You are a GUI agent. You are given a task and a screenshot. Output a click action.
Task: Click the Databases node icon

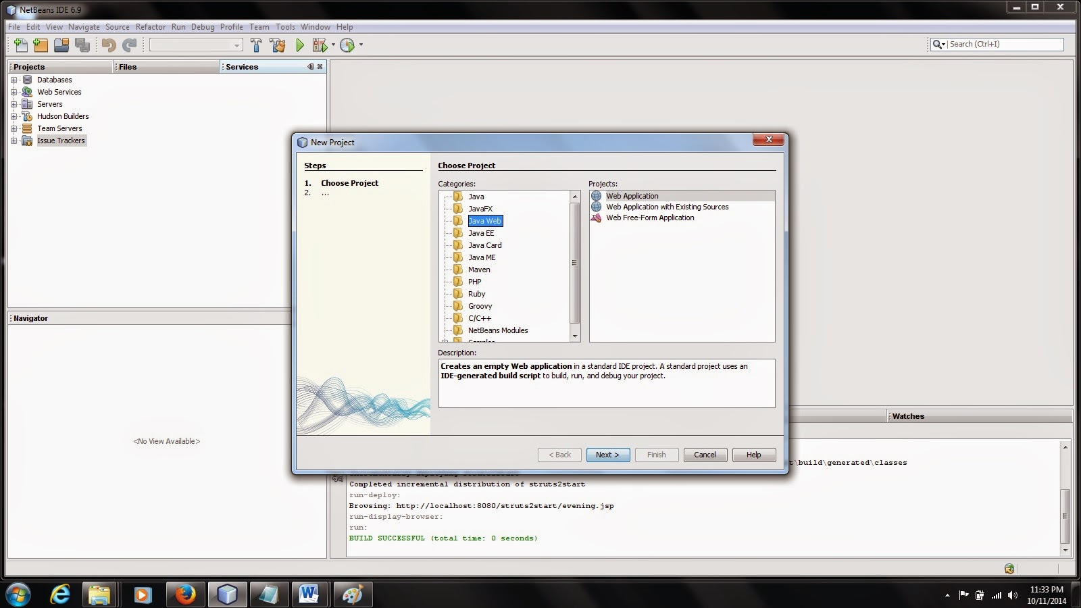(27, 80)
